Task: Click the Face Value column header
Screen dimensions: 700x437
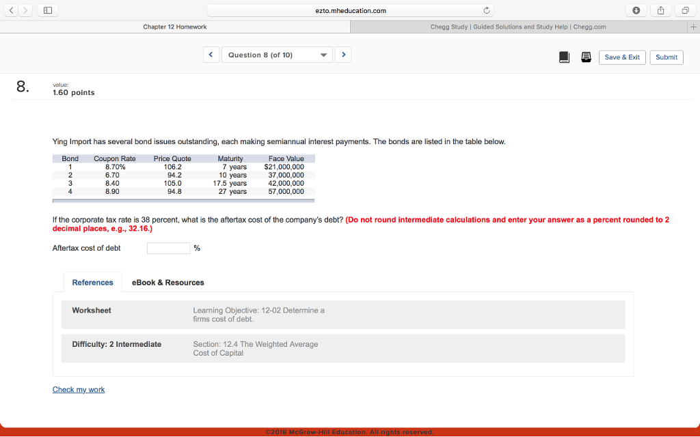Action: (x=286, y=158)
